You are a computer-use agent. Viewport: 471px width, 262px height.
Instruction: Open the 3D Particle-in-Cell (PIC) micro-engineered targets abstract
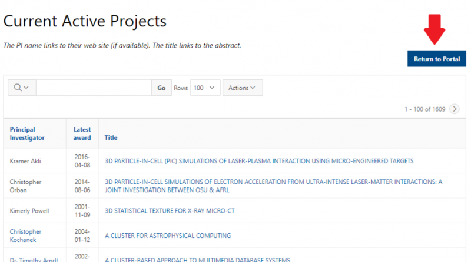pyautogui.click(x=259, y=161)
